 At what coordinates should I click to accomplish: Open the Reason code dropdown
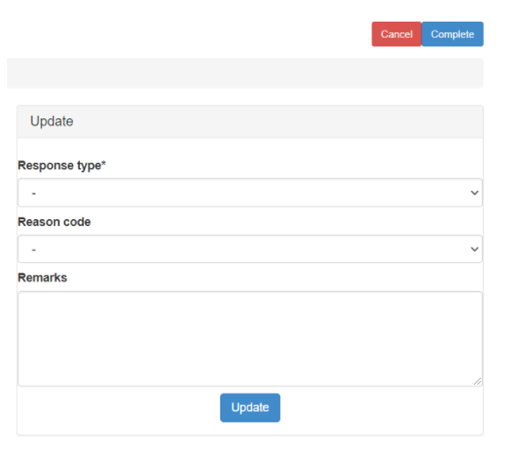[250, 249]
